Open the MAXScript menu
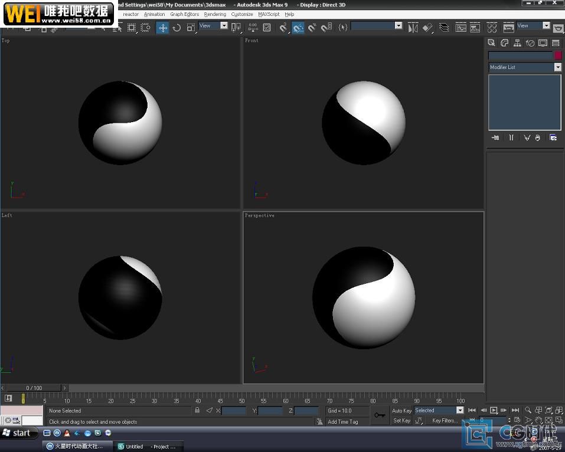 coord(269,14)
